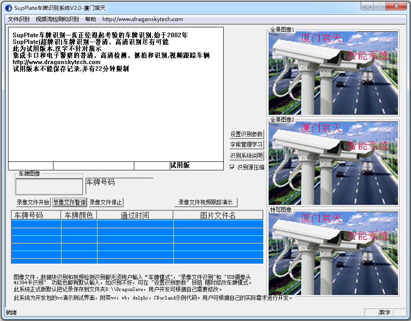Image resolution: width=411 pixels, height=321 pixels.
Task: Click the 车牌号码 result field
Action: [119, 186]
